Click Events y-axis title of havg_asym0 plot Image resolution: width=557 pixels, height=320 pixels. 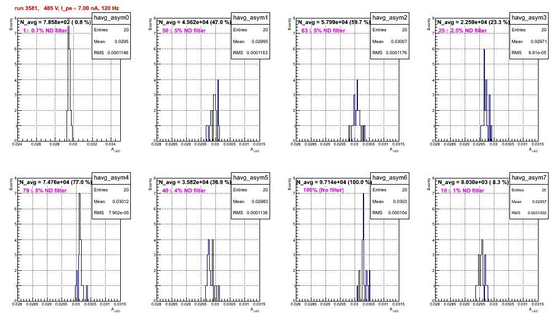11,24
